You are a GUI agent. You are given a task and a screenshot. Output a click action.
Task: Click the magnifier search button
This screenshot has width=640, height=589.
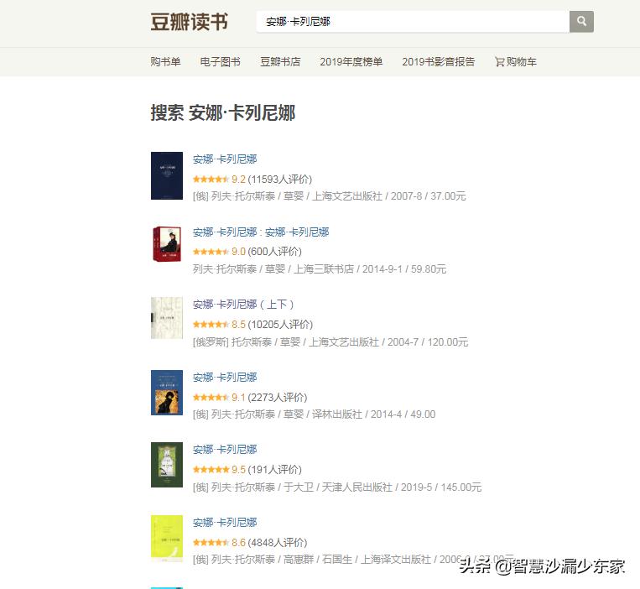(581, 21)
